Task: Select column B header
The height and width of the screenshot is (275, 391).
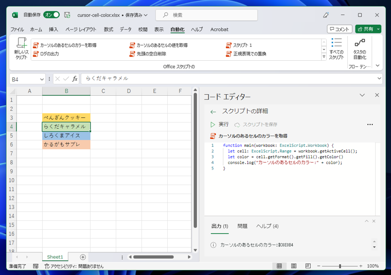Action: [x=66, y=91]
